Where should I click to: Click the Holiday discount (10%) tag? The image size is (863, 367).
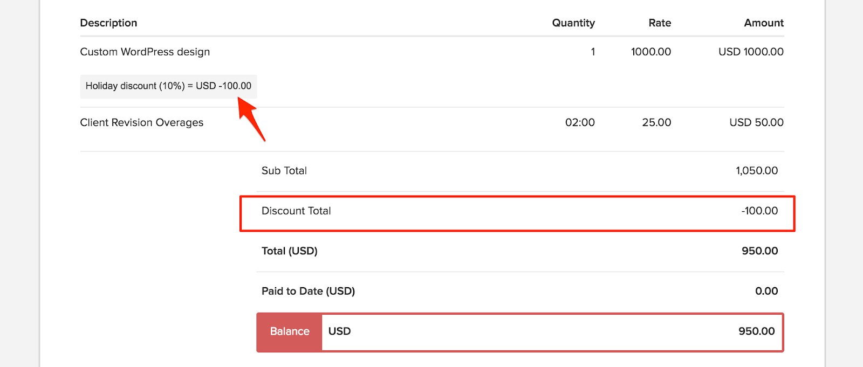pos(168,86)
